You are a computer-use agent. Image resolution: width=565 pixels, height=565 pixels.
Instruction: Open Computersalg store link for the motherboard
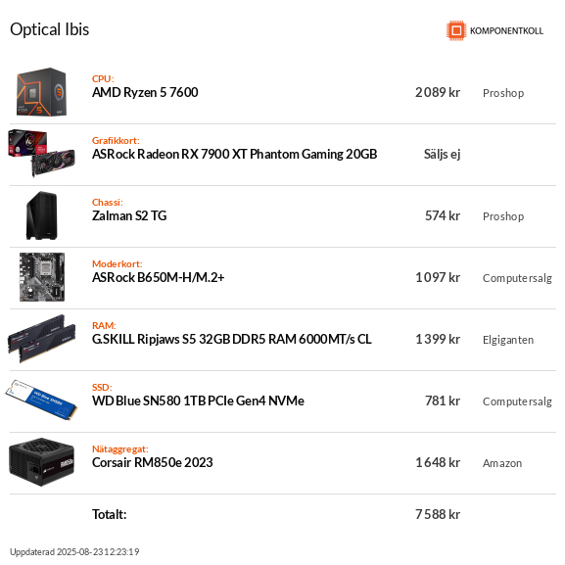(517, 278)
